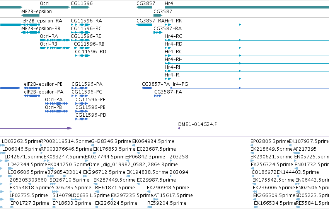Open the Hr4-RC transcript label

click(173, 52)
